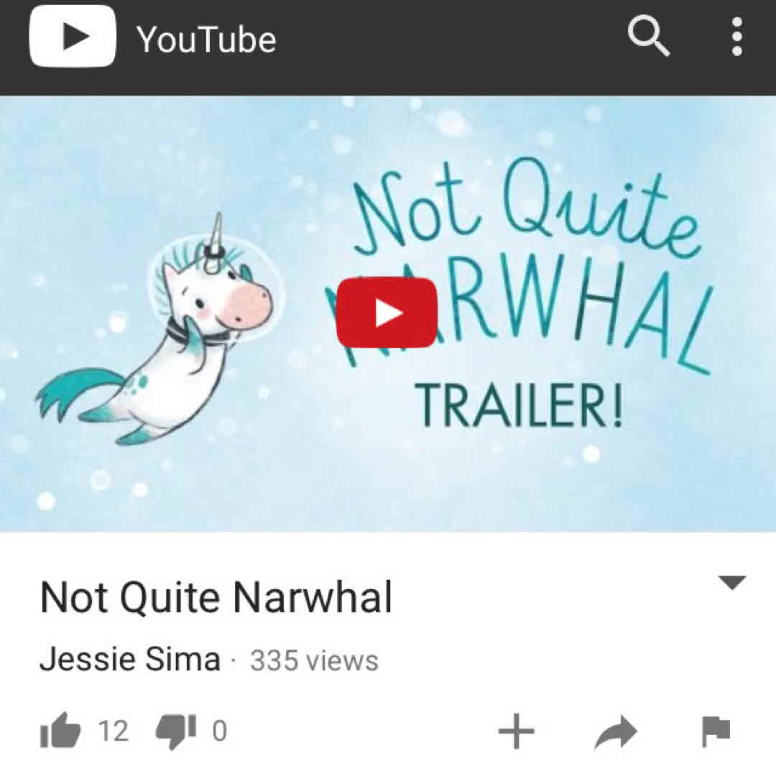The image size is (776, 776).
Task: Add video to playlist with plus icon
Action: coord(516,731)
